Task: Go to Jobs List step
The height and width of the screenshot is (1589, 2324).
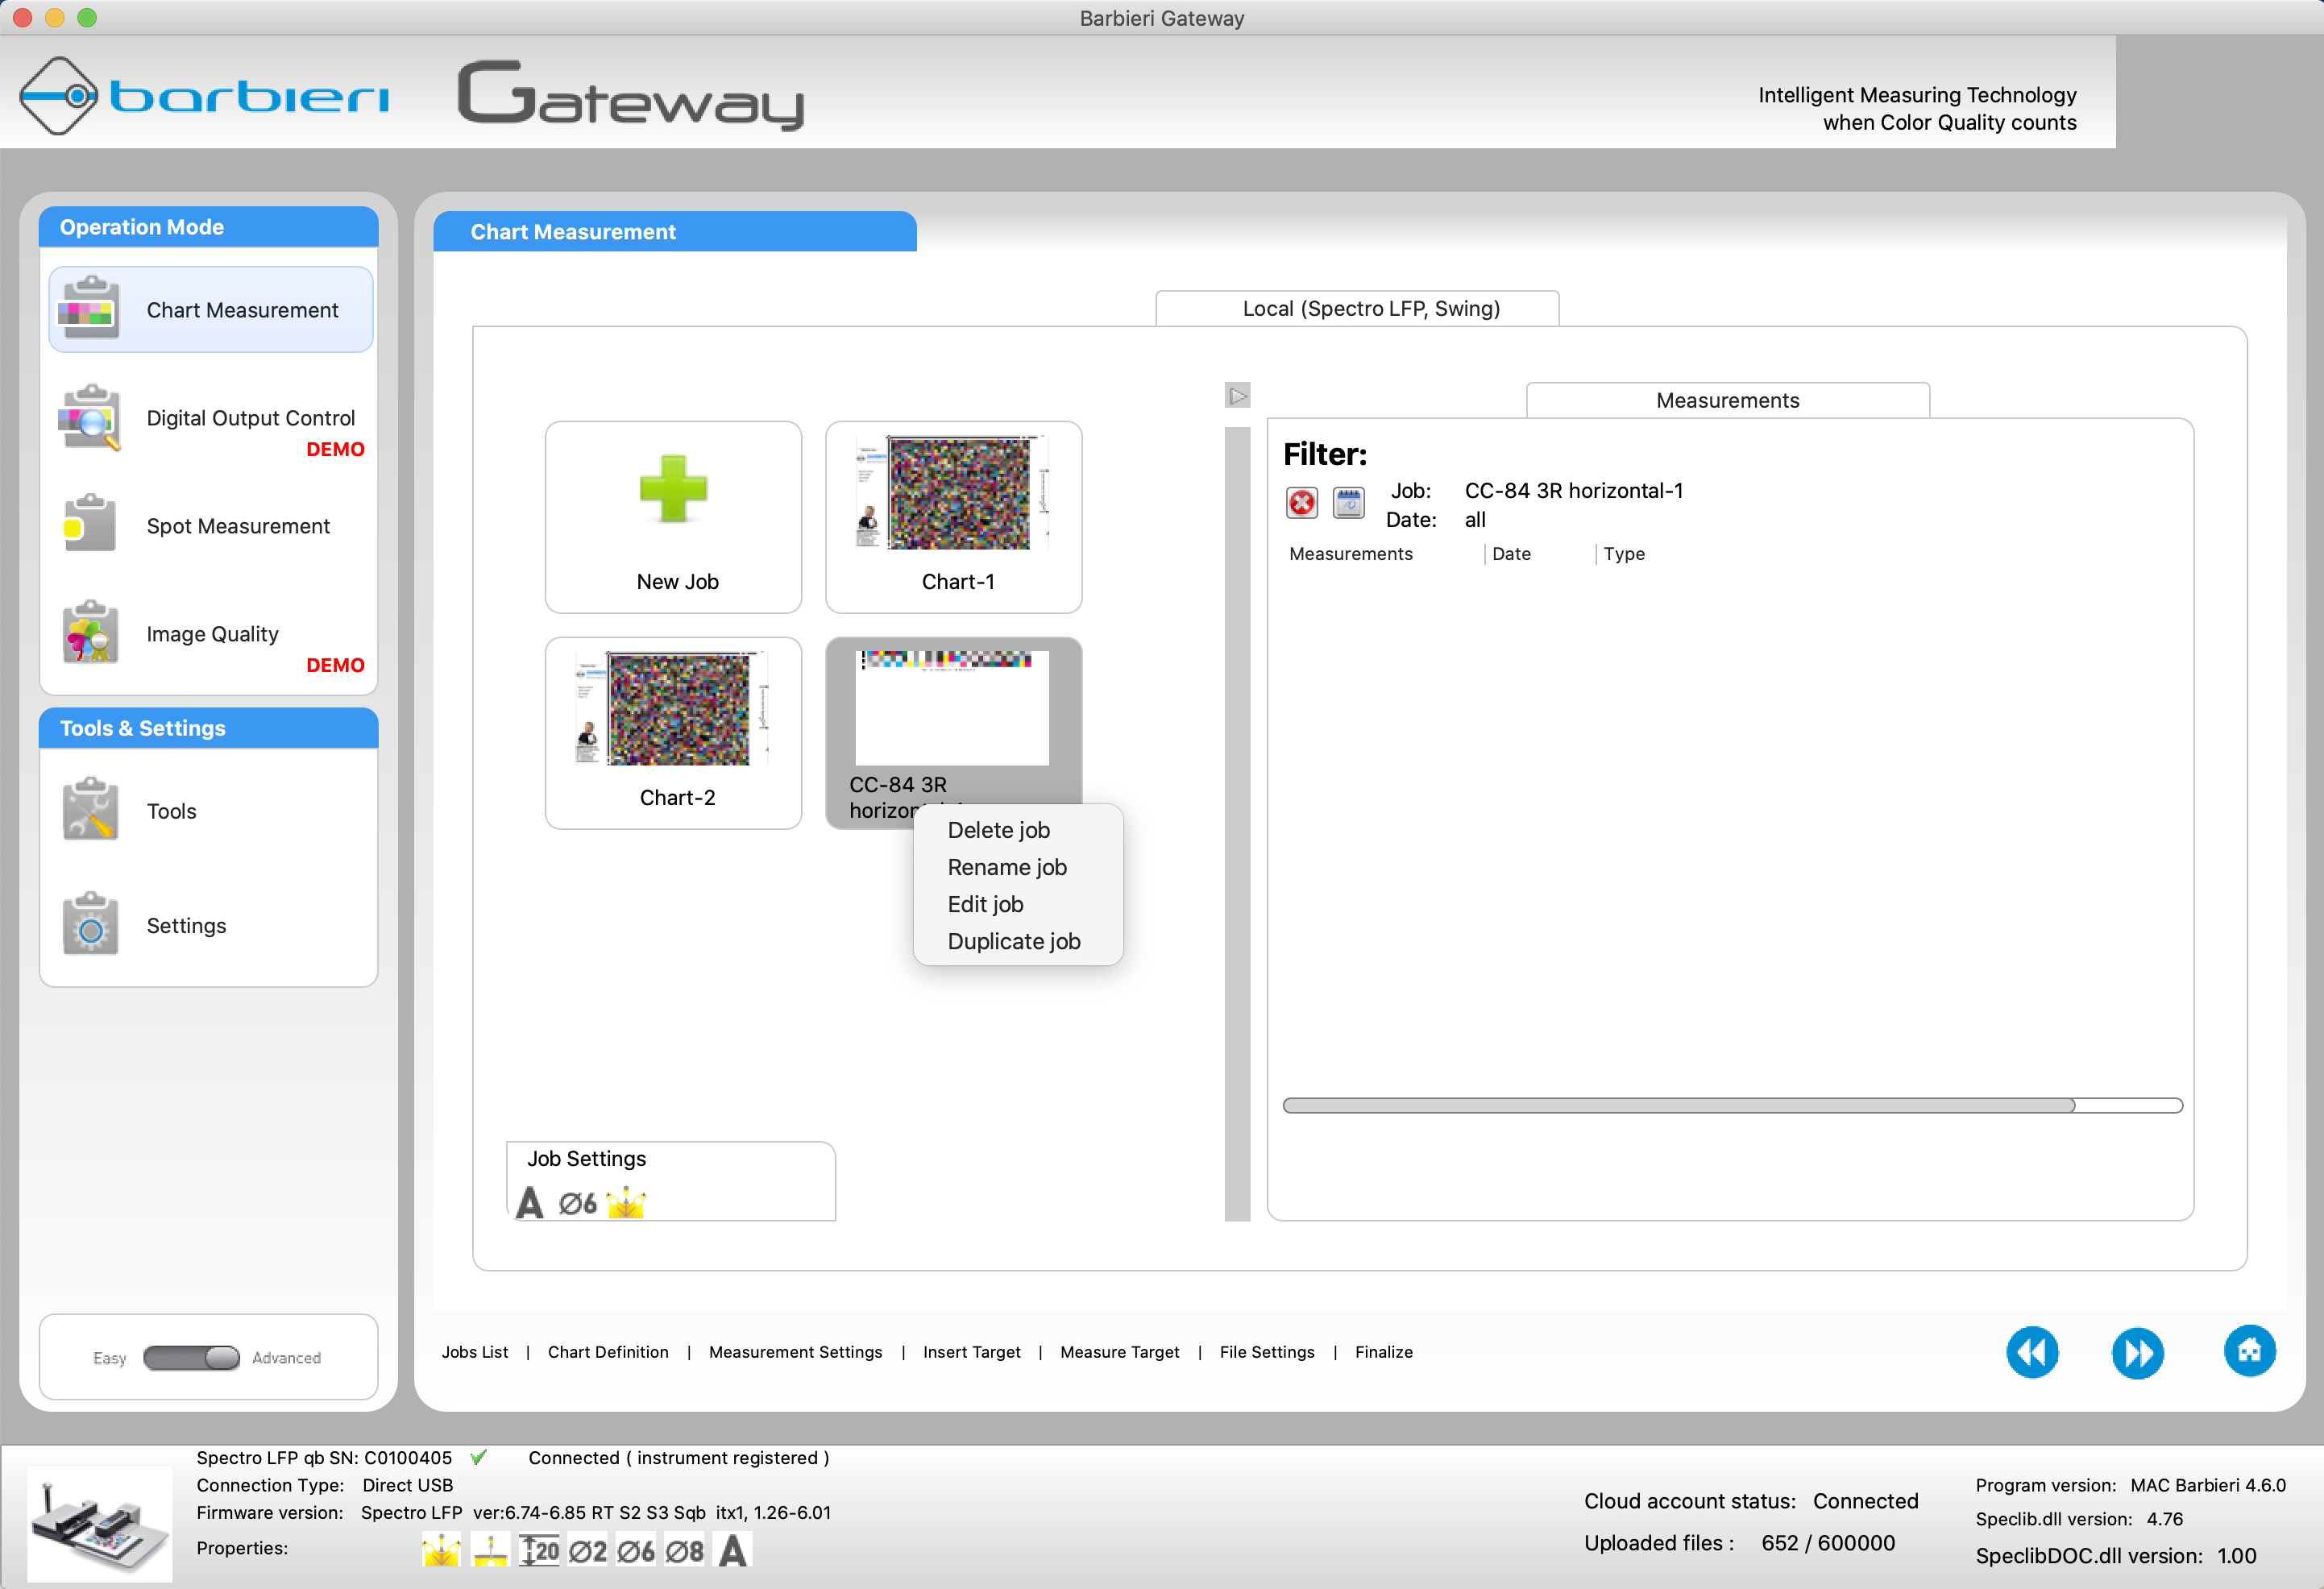Action: (475, 1352)
